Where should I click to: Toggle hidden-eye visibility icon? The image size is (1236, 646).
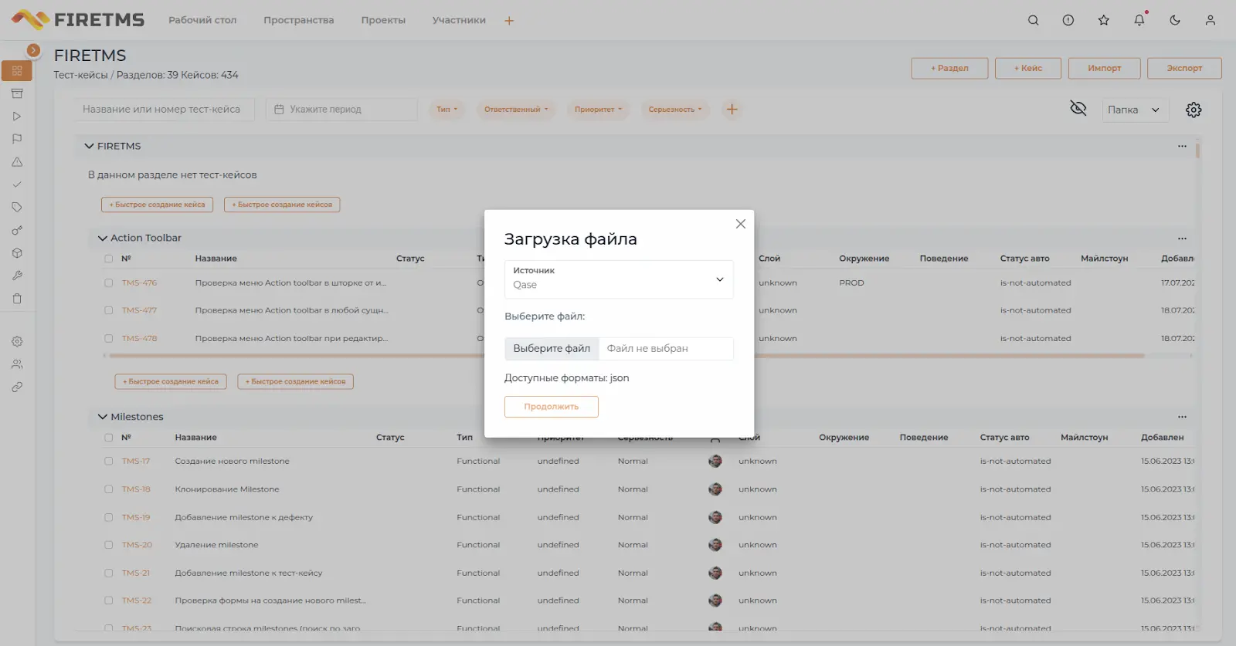coord(1078,108)
